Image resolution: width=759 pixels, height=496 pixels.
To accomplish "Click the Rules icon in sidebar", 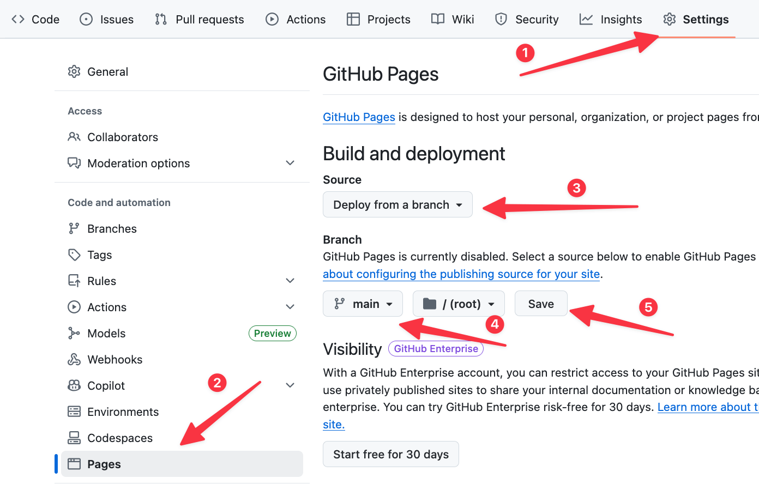I will tap(74, 281).
